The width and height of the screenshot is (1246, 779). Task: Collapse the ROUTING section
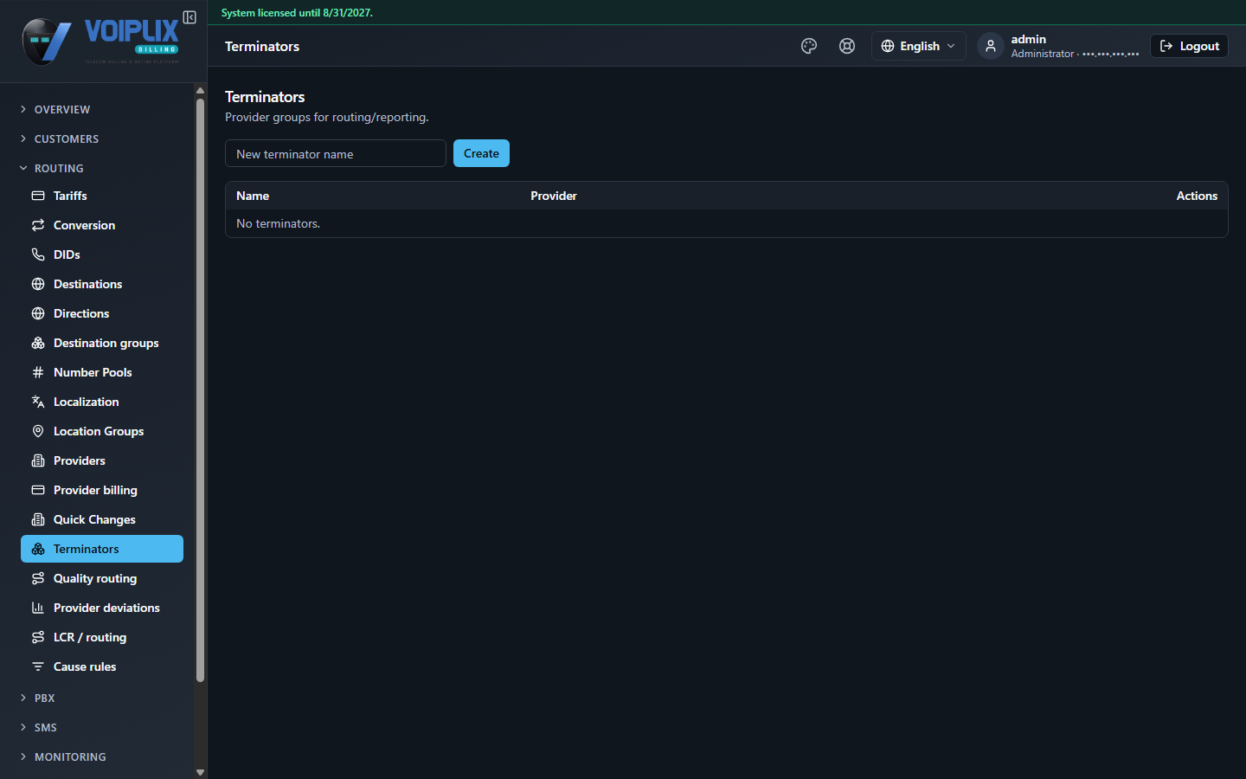click(x=59, y=168)
